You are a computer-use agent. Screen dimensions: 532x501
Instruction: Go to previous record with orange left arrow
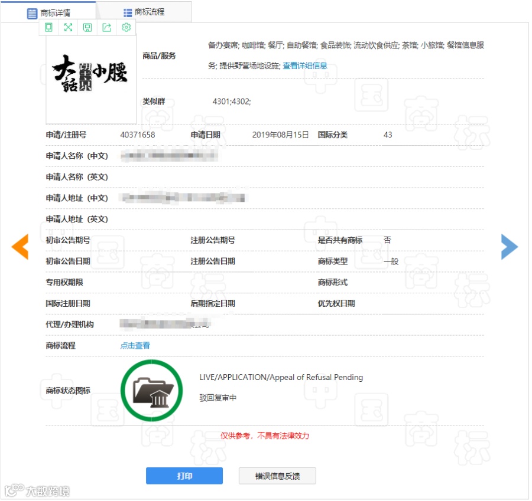coord(20,247)
